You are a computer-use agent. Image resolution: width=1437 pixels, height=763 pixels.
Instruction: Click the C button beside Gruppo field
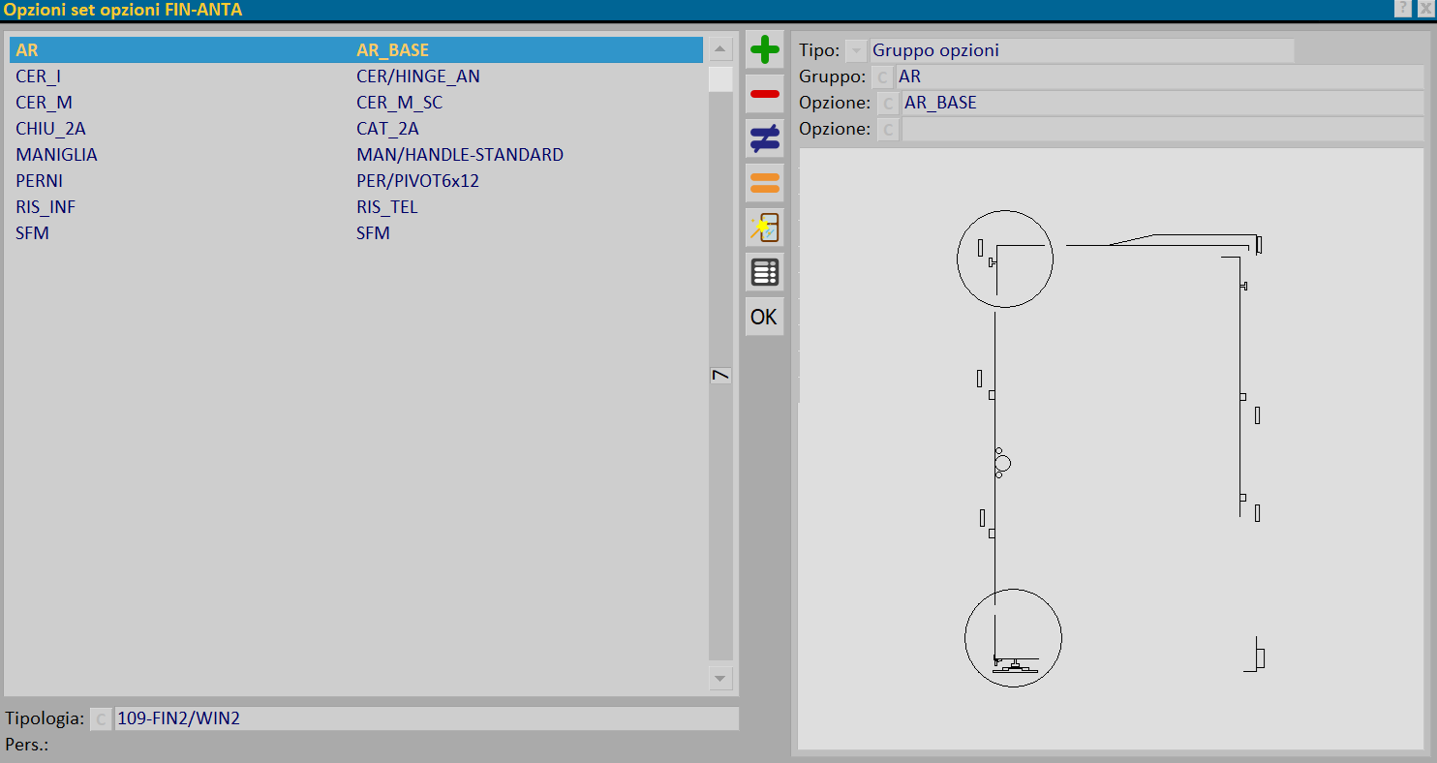[882, 76]
